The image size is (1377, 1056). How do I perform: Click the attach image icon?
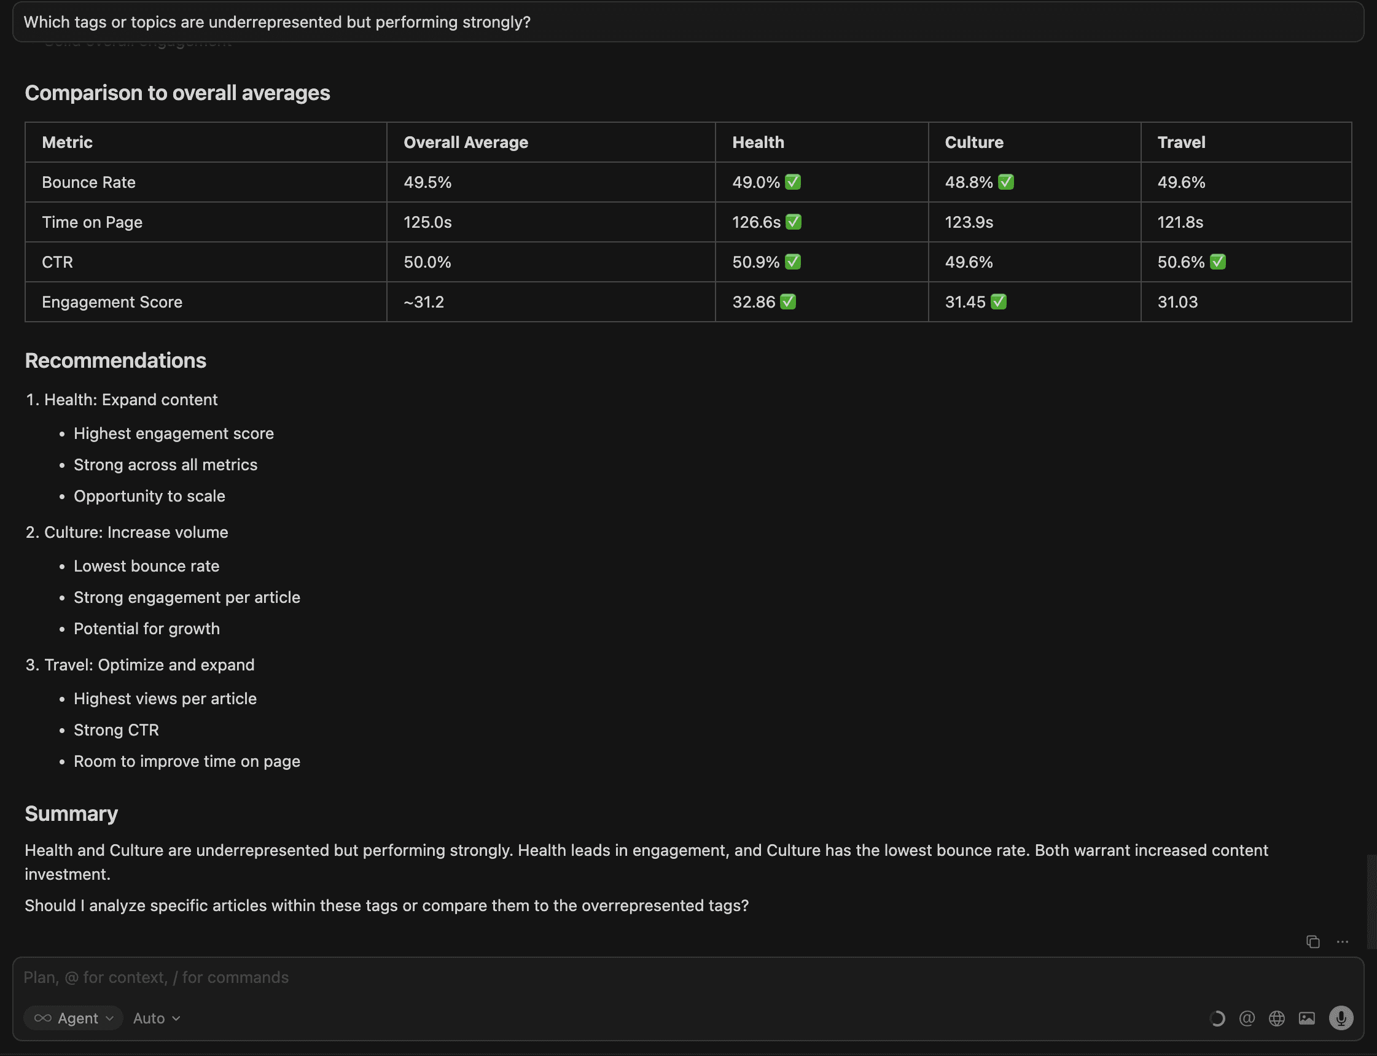click(1306, 1019)
